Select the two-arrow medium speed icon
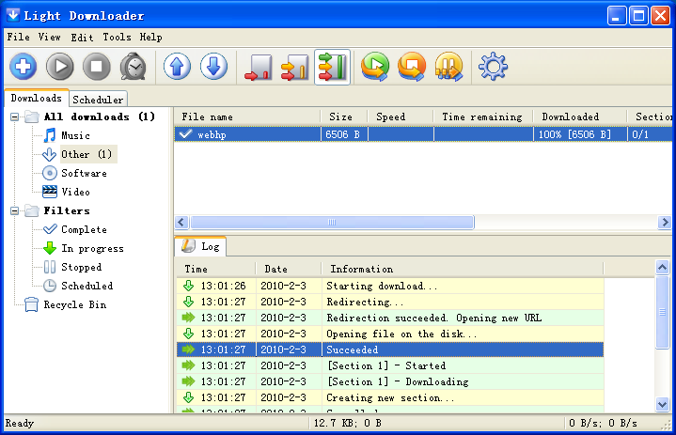The height and width of the screenshot is (435, 676). [295, 68]
